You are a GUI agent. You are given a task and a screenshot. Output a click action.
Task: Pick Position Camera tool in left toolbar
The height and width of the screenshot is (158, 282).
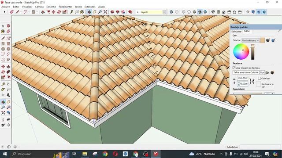point(3,119)
